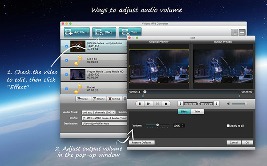Screen dimensions: 267x166
Task: Click the next frame button
Action: [x=157, y=104]
